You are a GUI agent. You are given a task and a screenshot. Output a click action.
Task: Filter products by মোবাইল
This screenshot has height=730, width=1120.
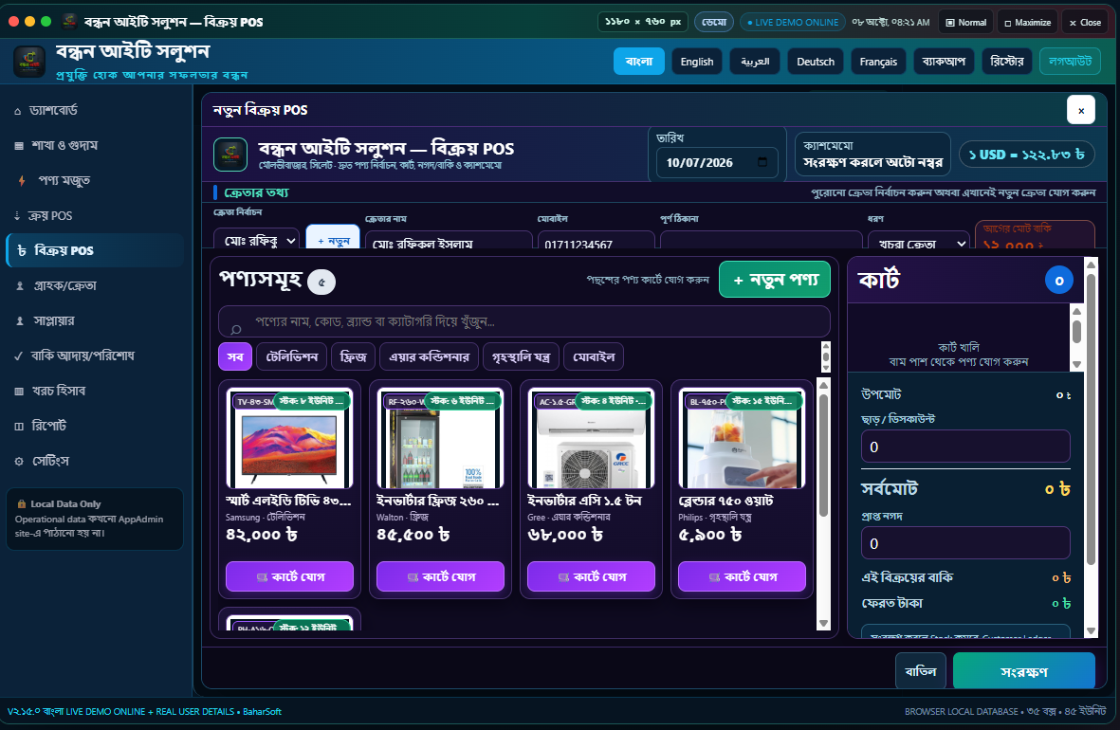click(x=594, y=356)
